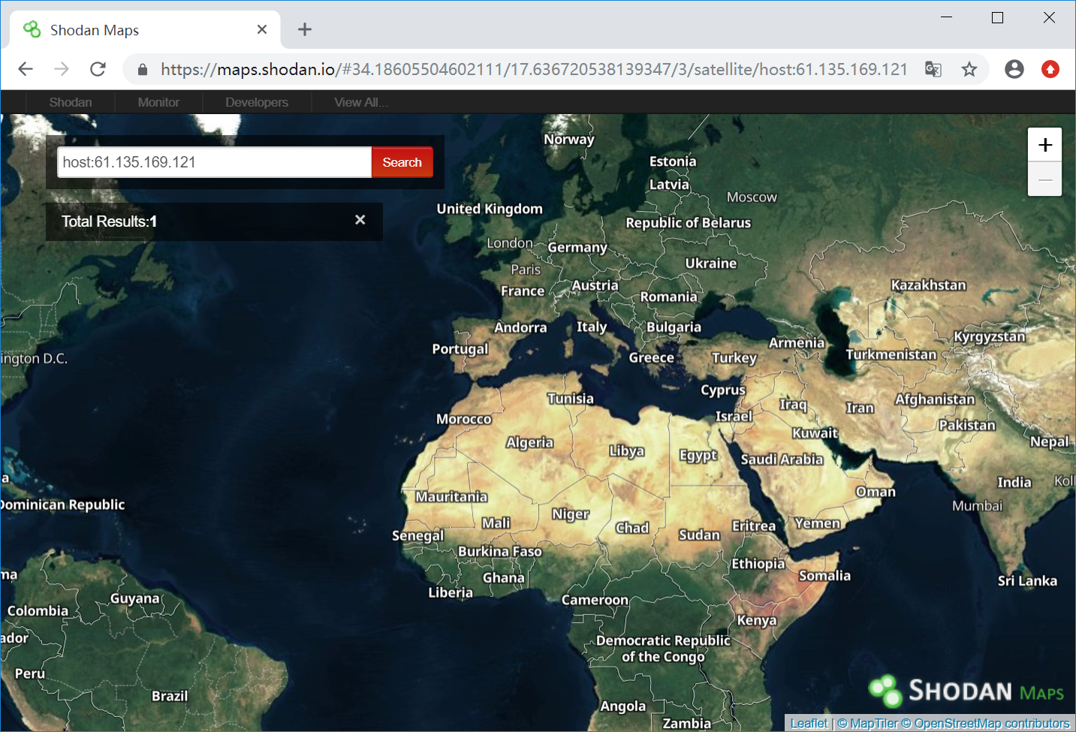The width and height of the screenshot is (1076, 732).
Task: Go forward to next page
Action: (62, 69)
